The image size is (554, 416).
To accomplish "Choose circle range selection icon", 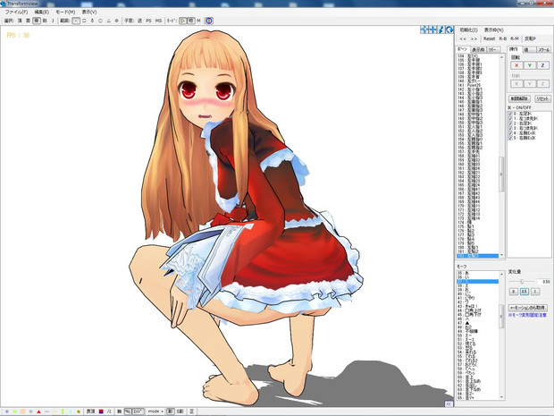I will tap(100, 21).
